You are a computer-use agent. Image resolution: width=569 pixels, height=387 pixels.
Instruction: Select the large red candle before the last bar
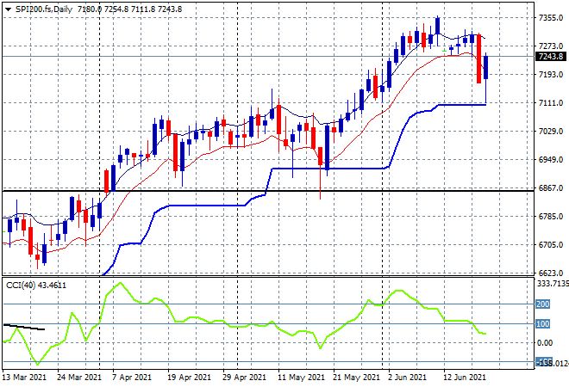[479, 59]
